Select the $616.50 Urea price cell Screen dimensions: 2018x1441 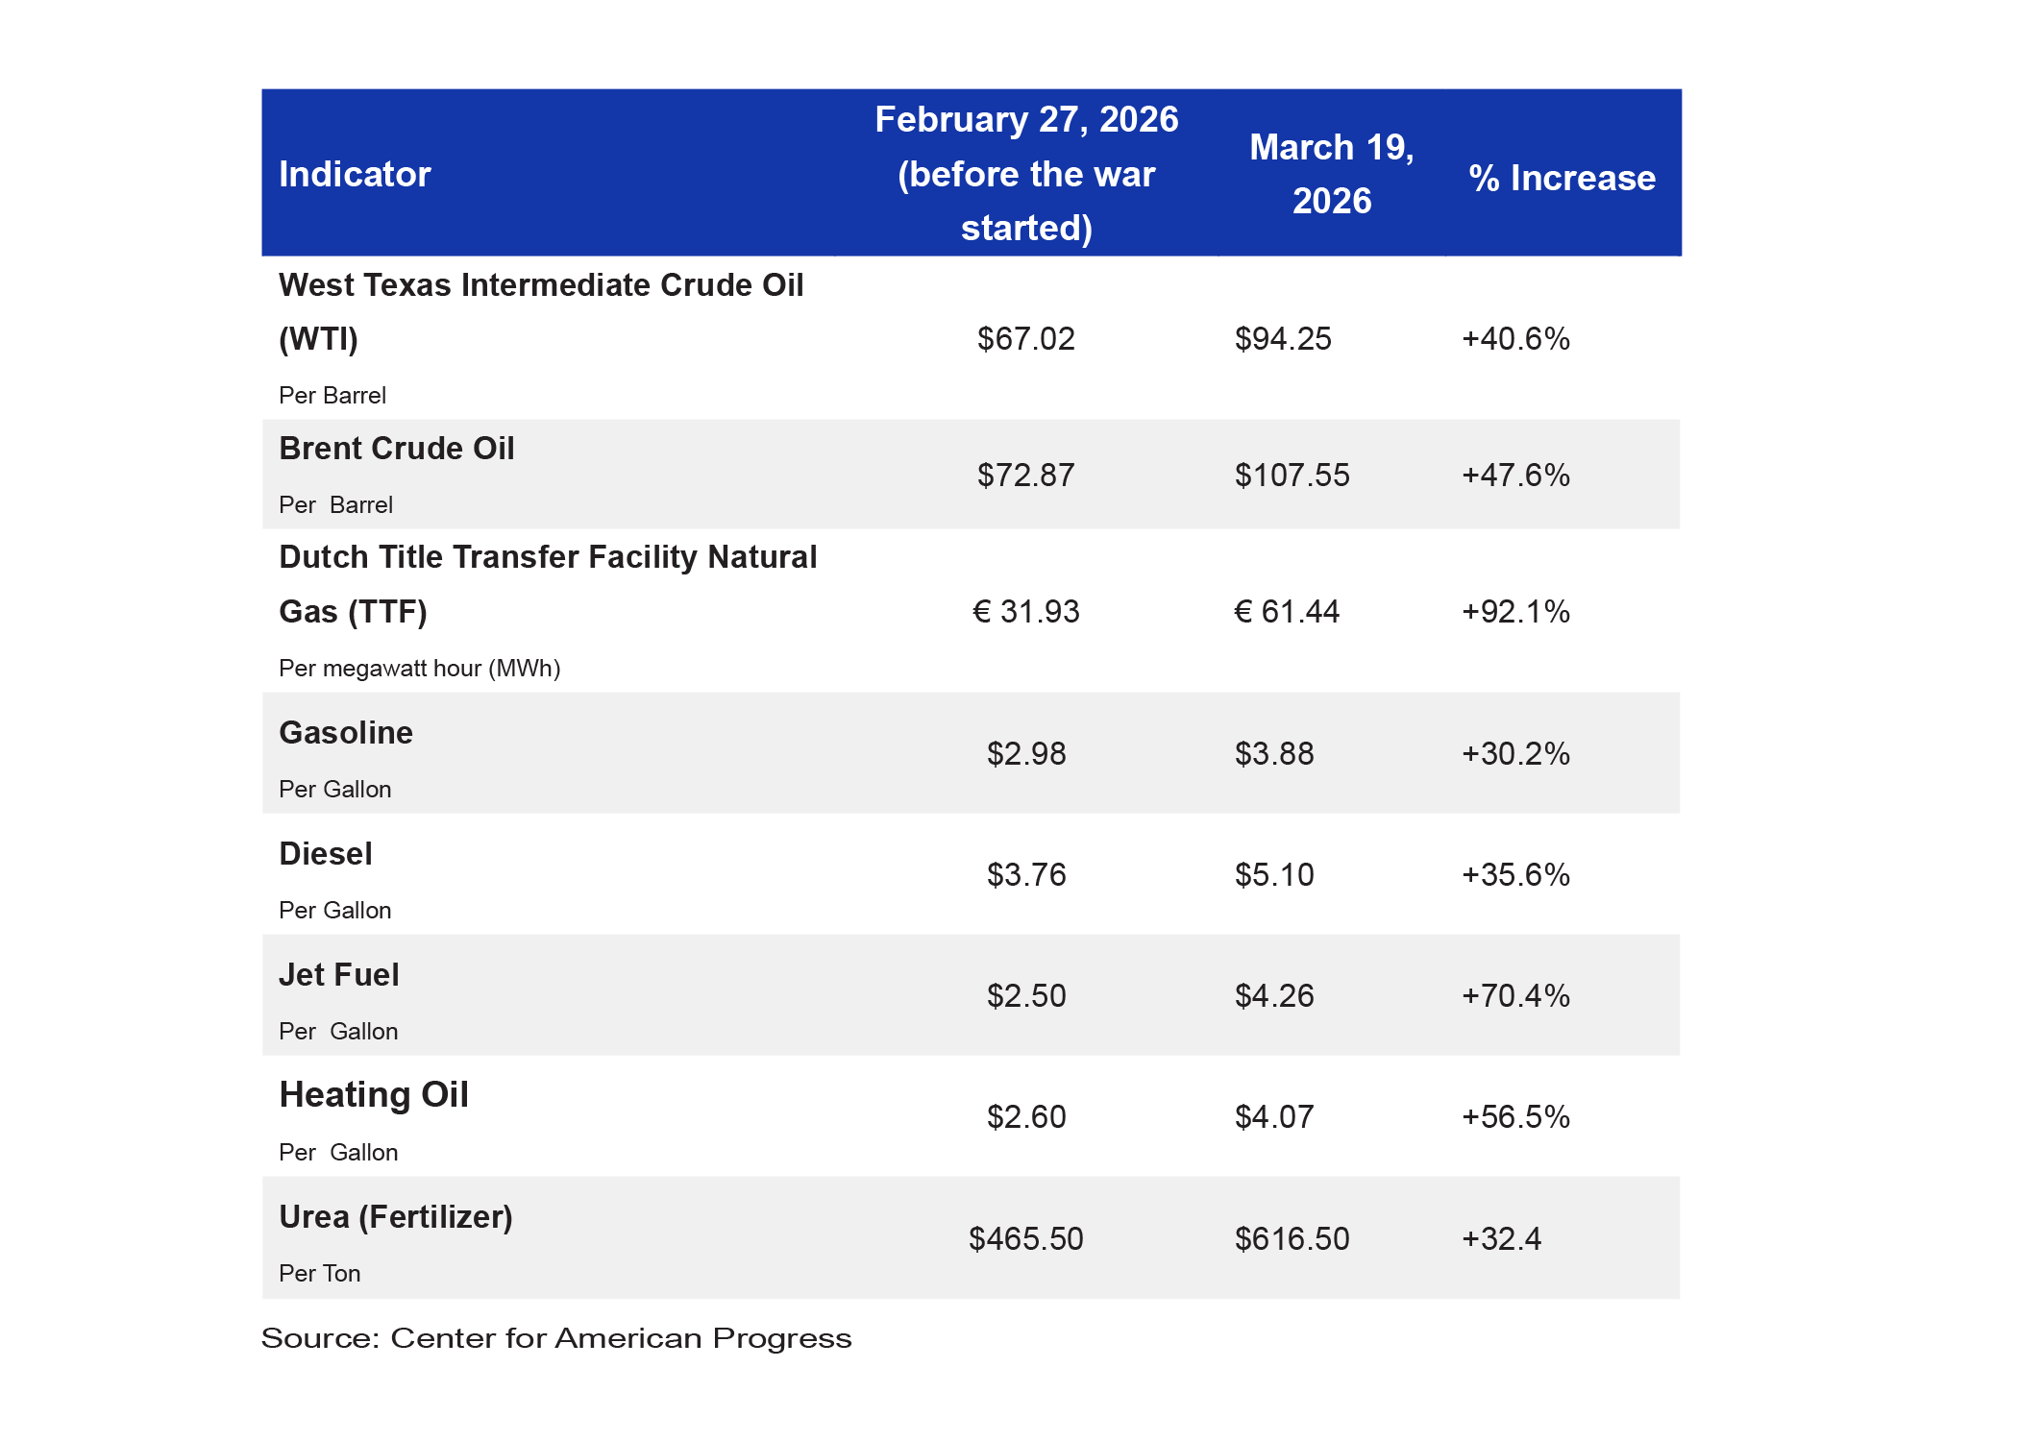click(1292, 1238)
